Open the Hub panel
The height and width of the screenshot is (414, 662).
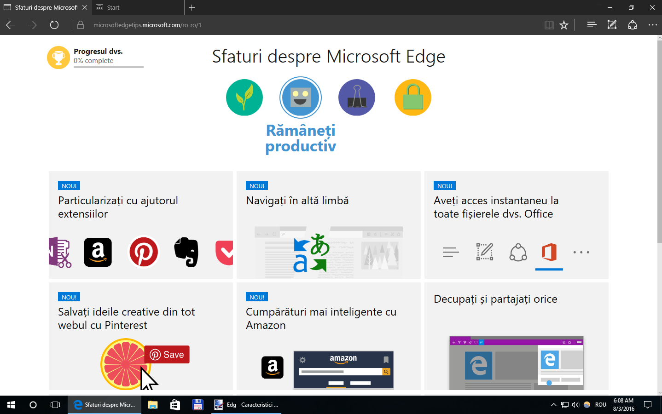592,25
